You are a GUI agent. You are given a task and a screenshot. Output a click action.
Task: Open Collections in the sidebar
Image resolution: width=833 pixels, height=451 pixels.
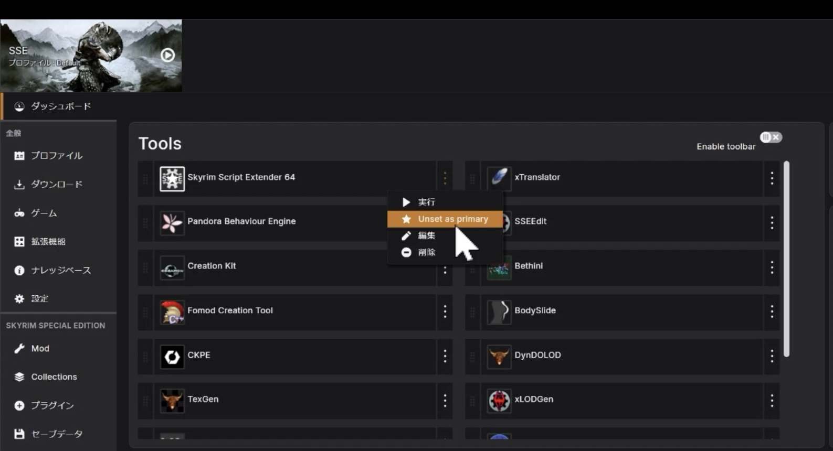pyautogui.click(x=59, y=377)
